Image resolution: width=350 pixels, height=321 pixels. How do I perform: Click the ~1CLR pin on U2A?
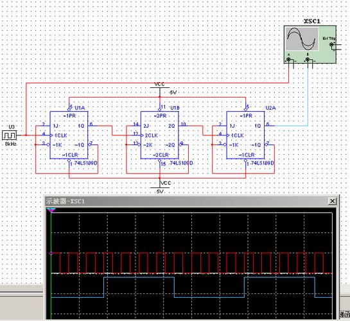[246, 160]
